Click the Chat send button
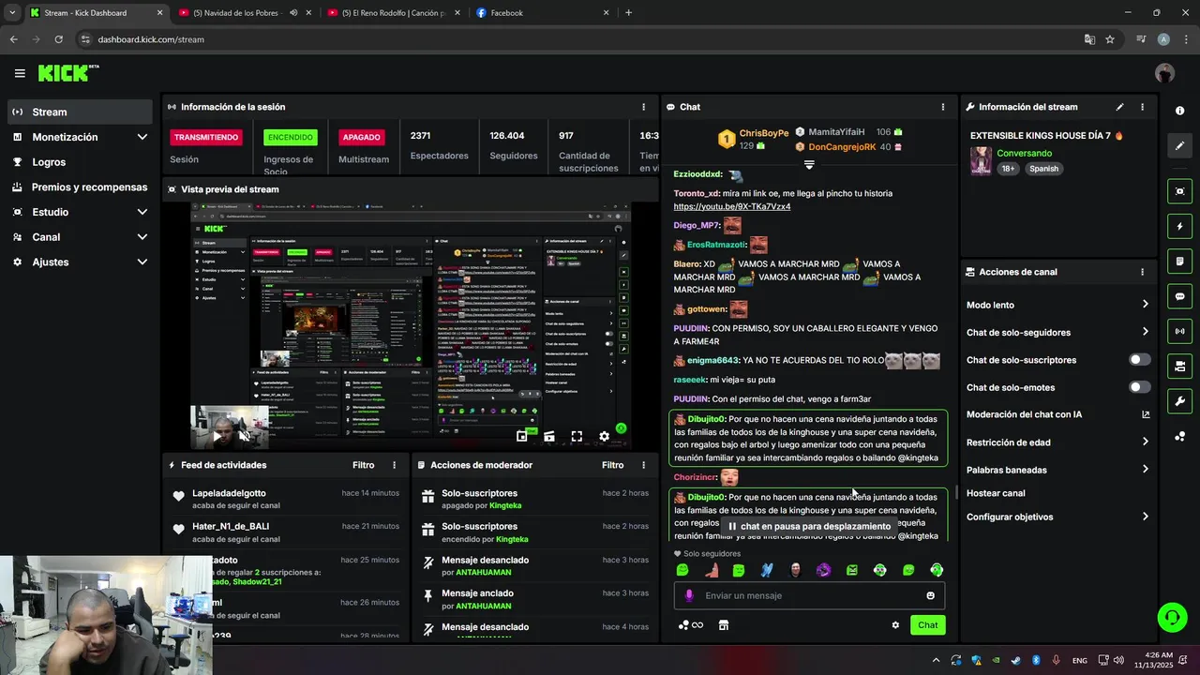This screenshot has height=675, width=1200. (x=927, y=625)
